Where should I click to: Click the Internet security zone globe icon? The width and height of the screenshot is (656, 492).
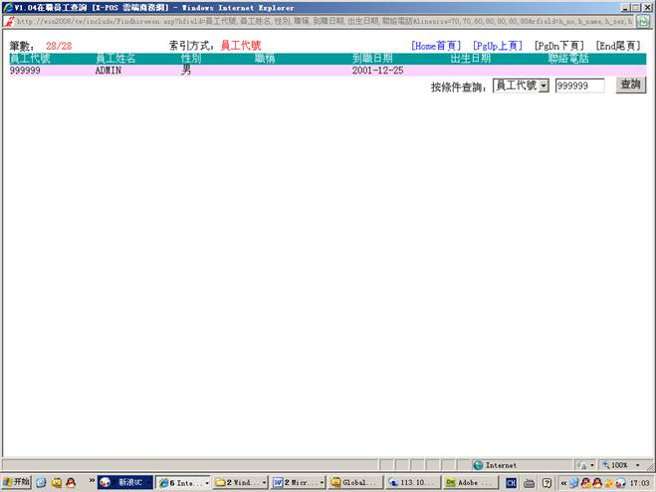[x=478, y=464]
